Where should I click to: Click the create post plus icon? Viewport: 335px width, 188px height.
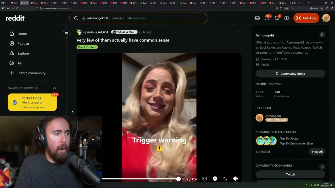(x=287, y=18)
